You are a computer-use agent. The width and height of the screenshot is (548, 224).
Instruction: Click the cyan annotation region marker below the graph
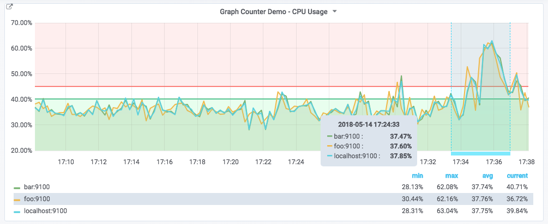480,153
